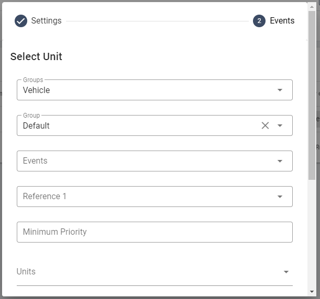Click the Reference 1 field
The image size is (320, 299).
pos(147,197)
